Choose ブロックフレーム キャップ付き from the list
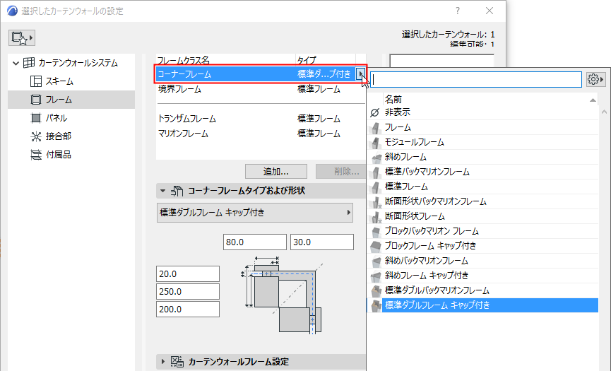The height and width of the screenshot is (371, 611). pyautogui.click(x=482, y=246)
